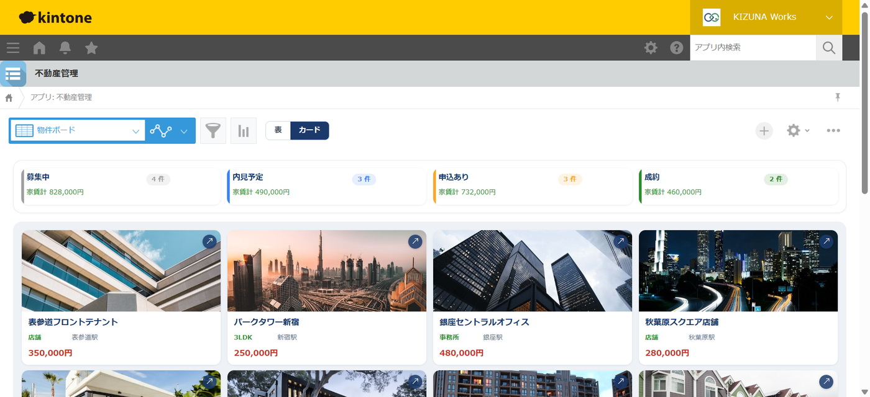This screenshot has height=397, width=870.
Task: Open the hamburger navigation menu
Action: coord(13,48)
